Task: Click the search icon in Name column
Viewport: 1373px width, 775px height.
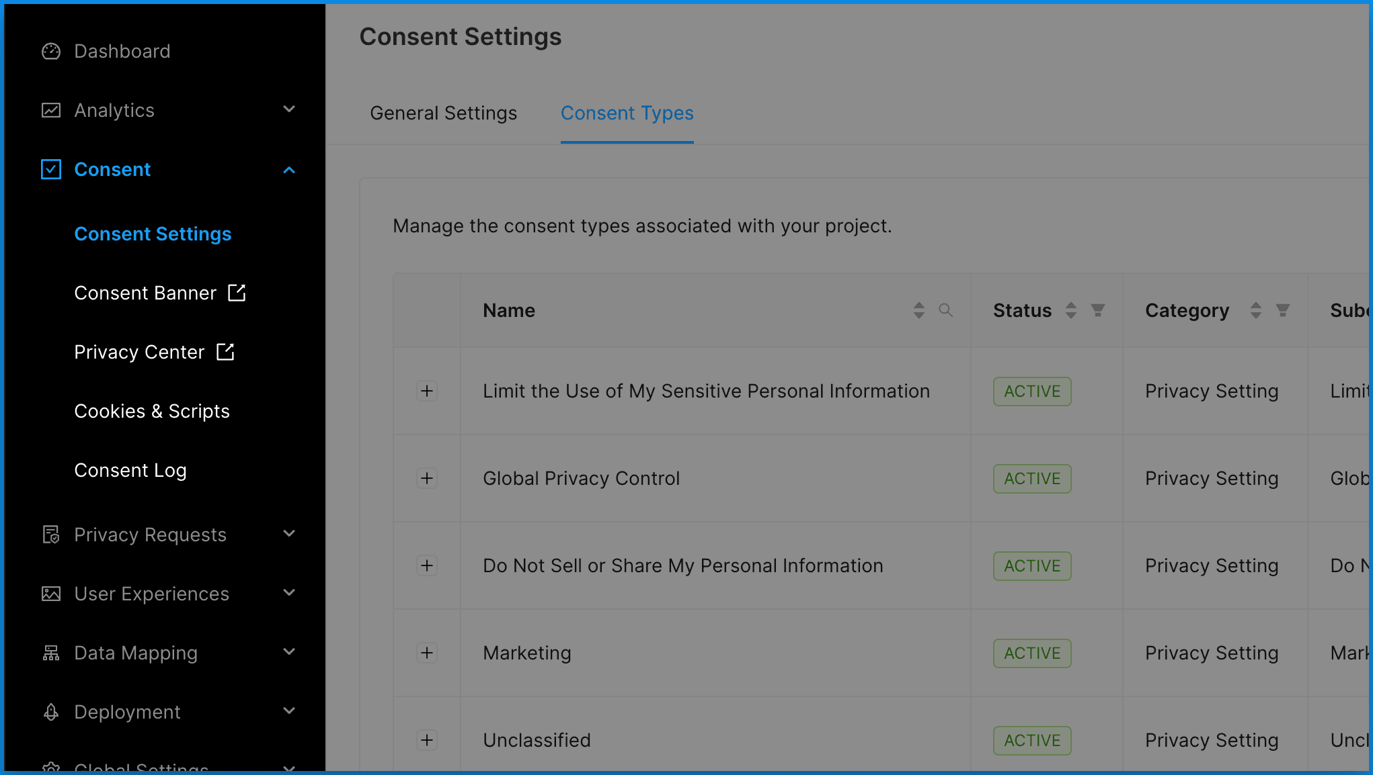Action: pos(945,310)
